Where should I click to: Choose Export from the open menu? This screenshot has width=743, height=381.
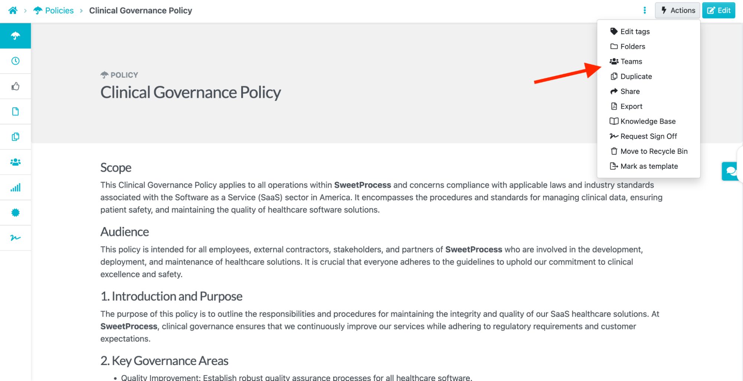631,106
